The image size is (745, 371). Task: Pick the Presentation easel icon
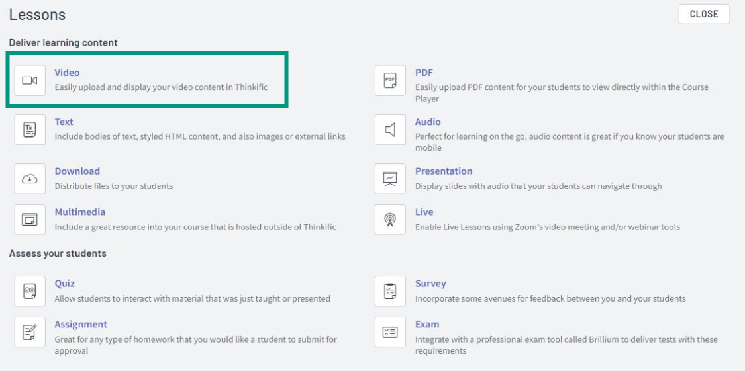pyautogui.click(x=390, y=179)
